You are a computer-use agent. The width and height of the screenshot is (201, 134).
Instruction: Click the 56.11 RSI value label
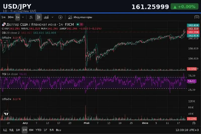pyautogui.click(x=192, y=81)
